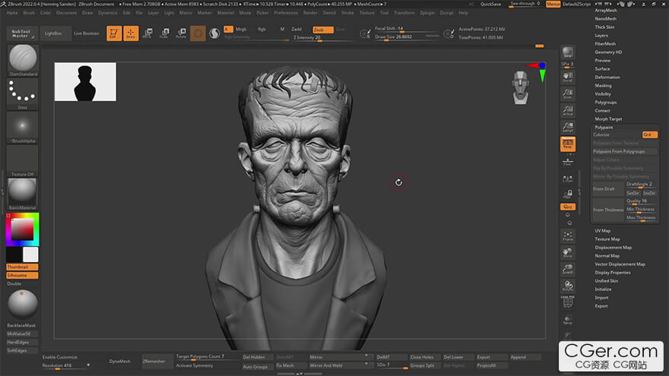Activate the Draw mode icon

[x=131, y=33]
